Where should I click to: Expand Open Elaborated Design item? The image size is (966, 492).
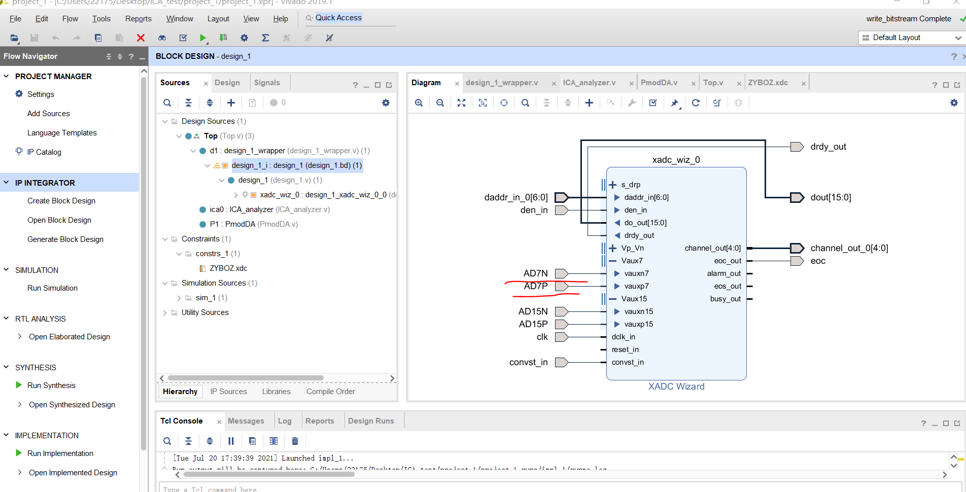(20, 336)
